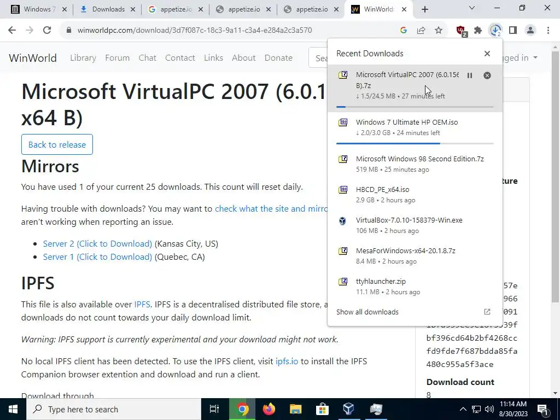
Task: Open VirtualBox from the taskbar
Action: (349, 409)
